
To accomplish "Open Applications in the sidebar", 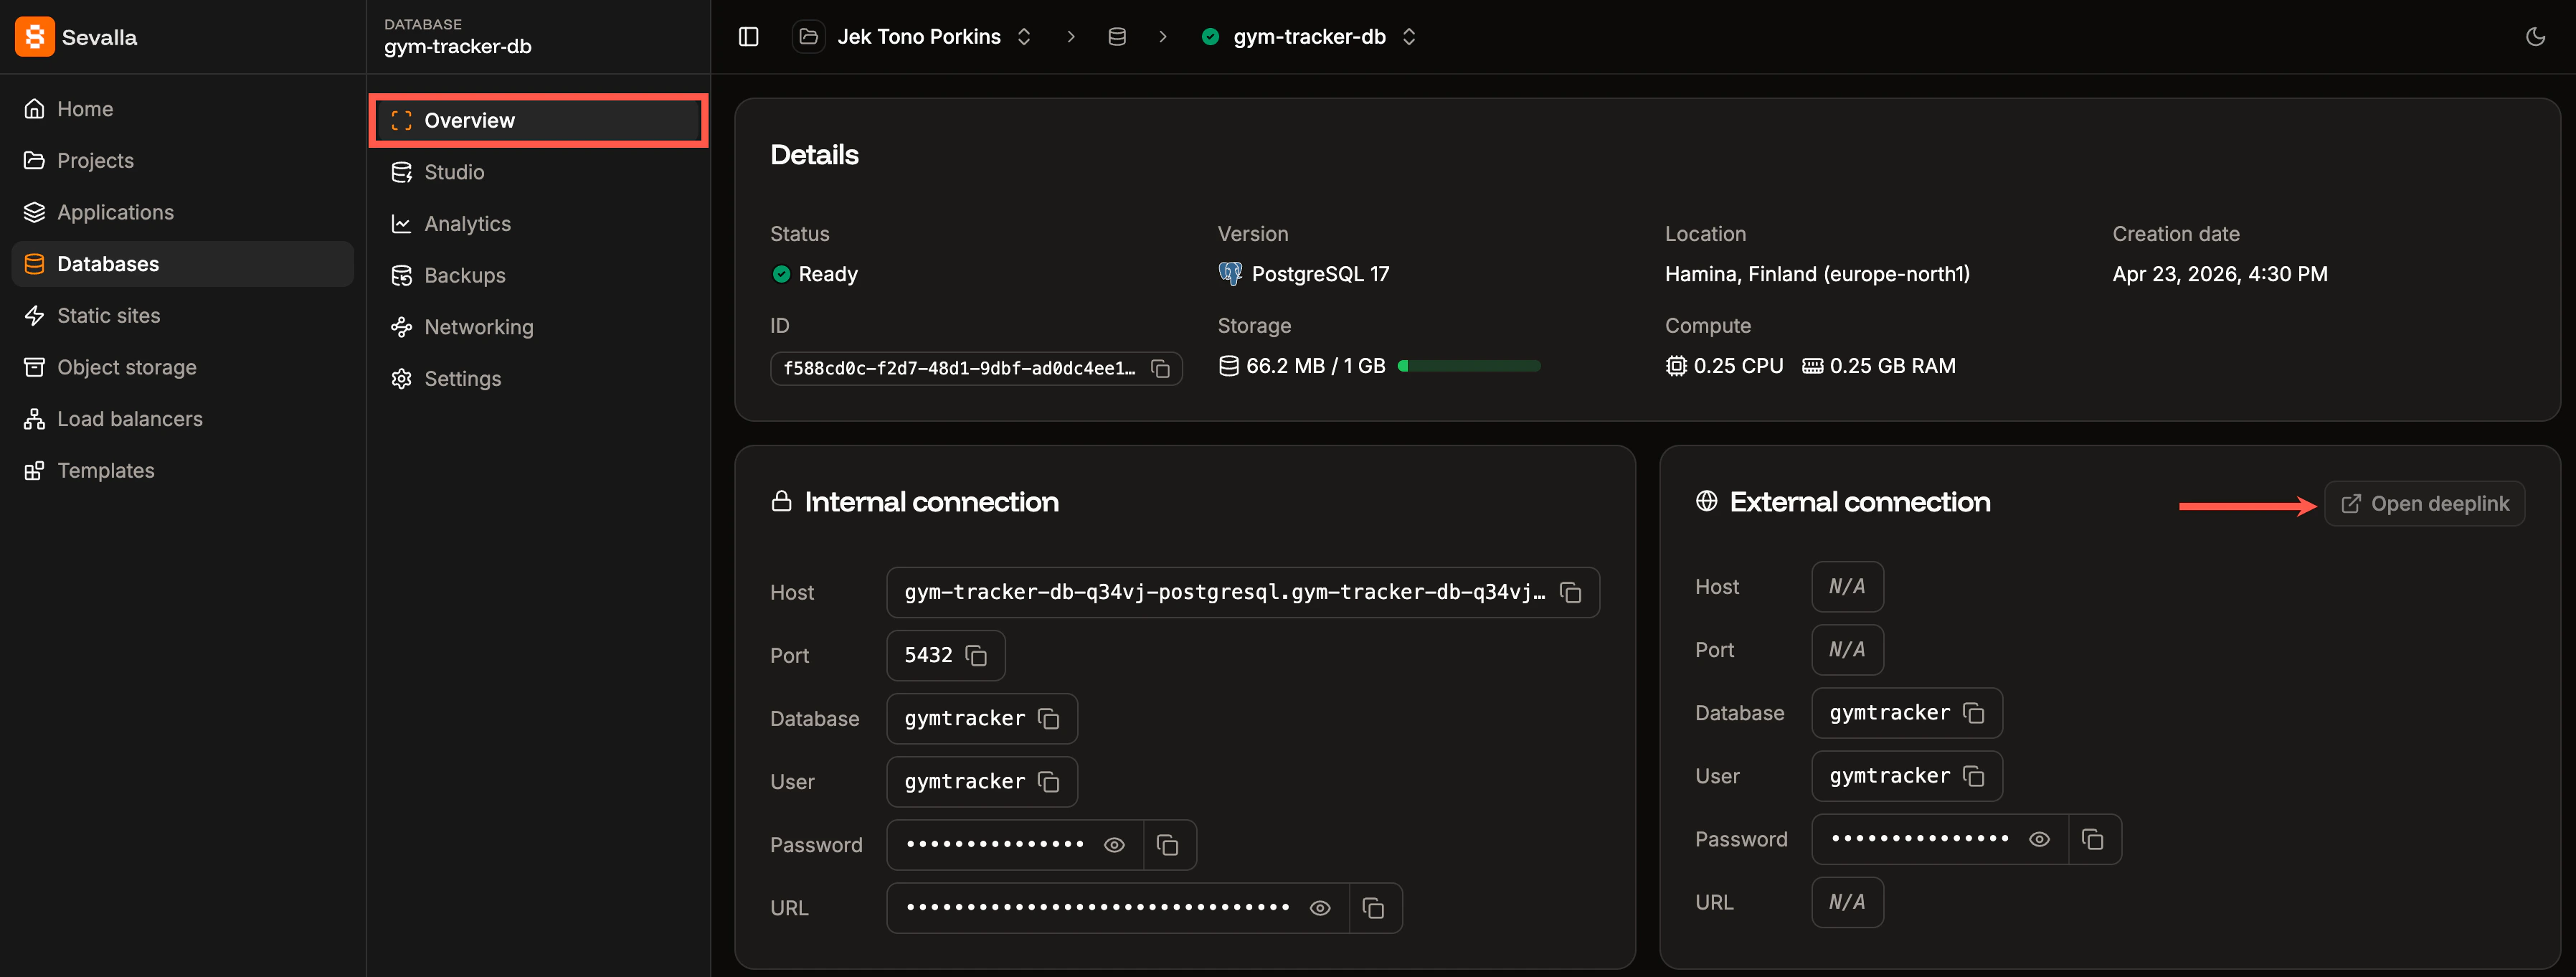I will coord(182,212).
